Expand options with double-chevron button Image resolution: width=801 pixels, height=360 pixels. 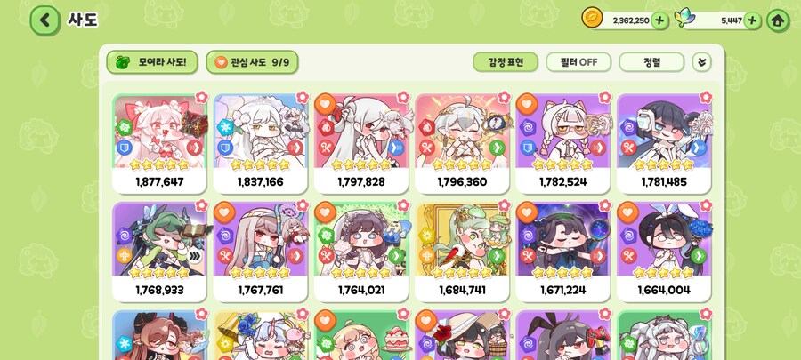click(702, 62)
